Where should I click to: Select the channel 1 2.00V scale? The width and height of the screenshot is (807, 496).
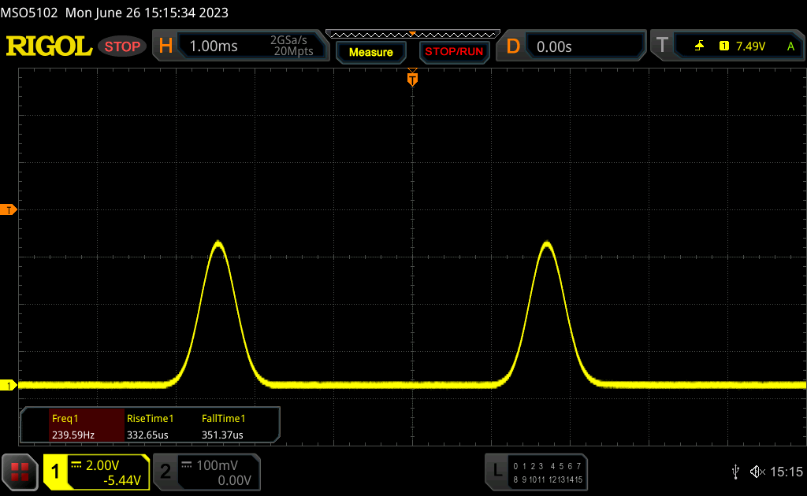click(102, 465)
